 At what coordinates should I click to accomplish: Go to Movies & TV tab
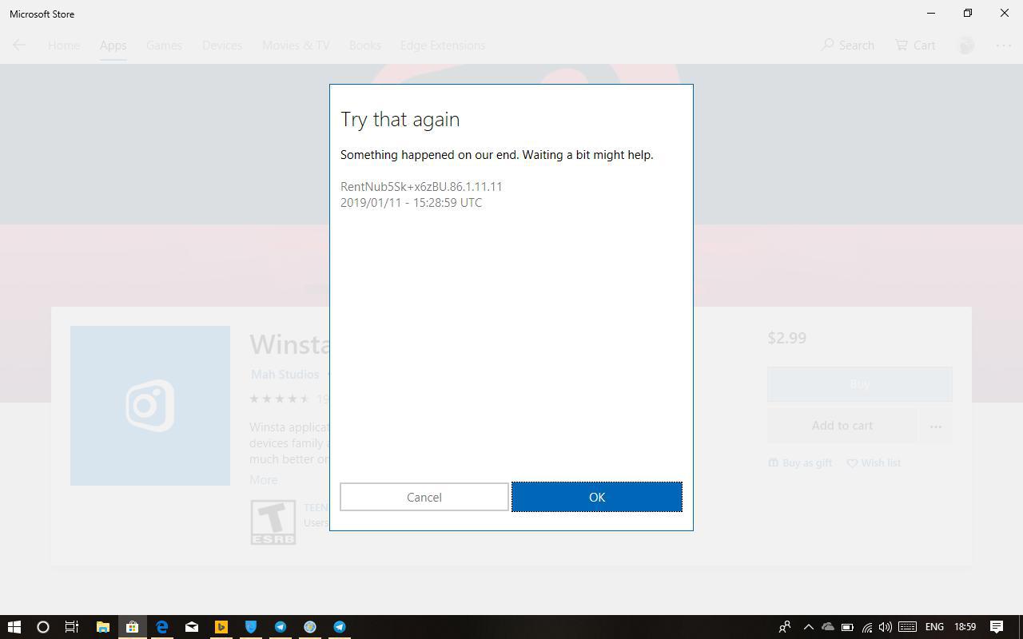[296, 46]
